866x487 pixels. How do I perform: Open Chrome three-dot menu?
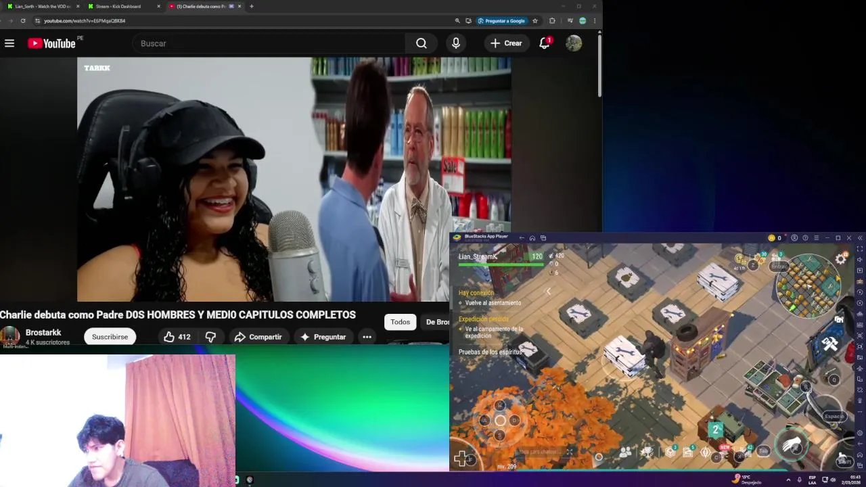(595, 21)
